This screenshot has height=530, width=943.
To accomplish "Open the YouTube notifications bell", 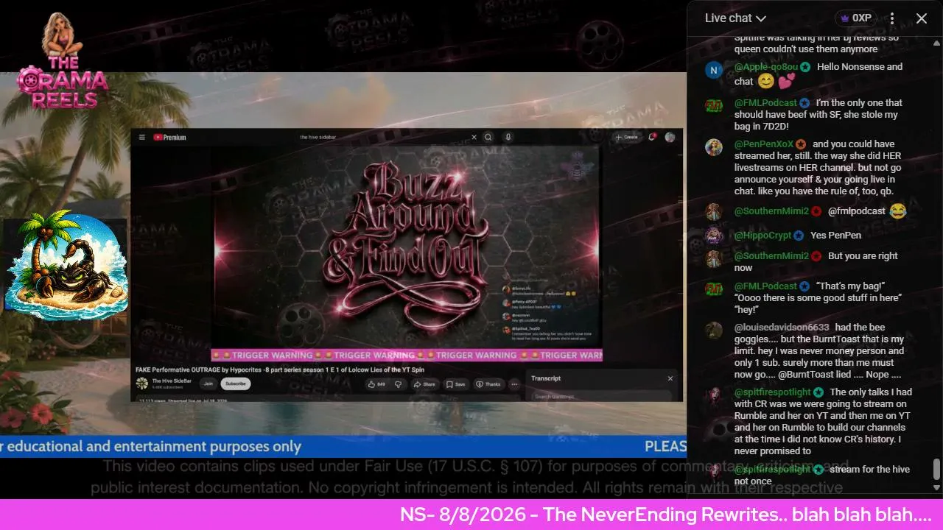I will pyautogui.click(x=652, y=137).
